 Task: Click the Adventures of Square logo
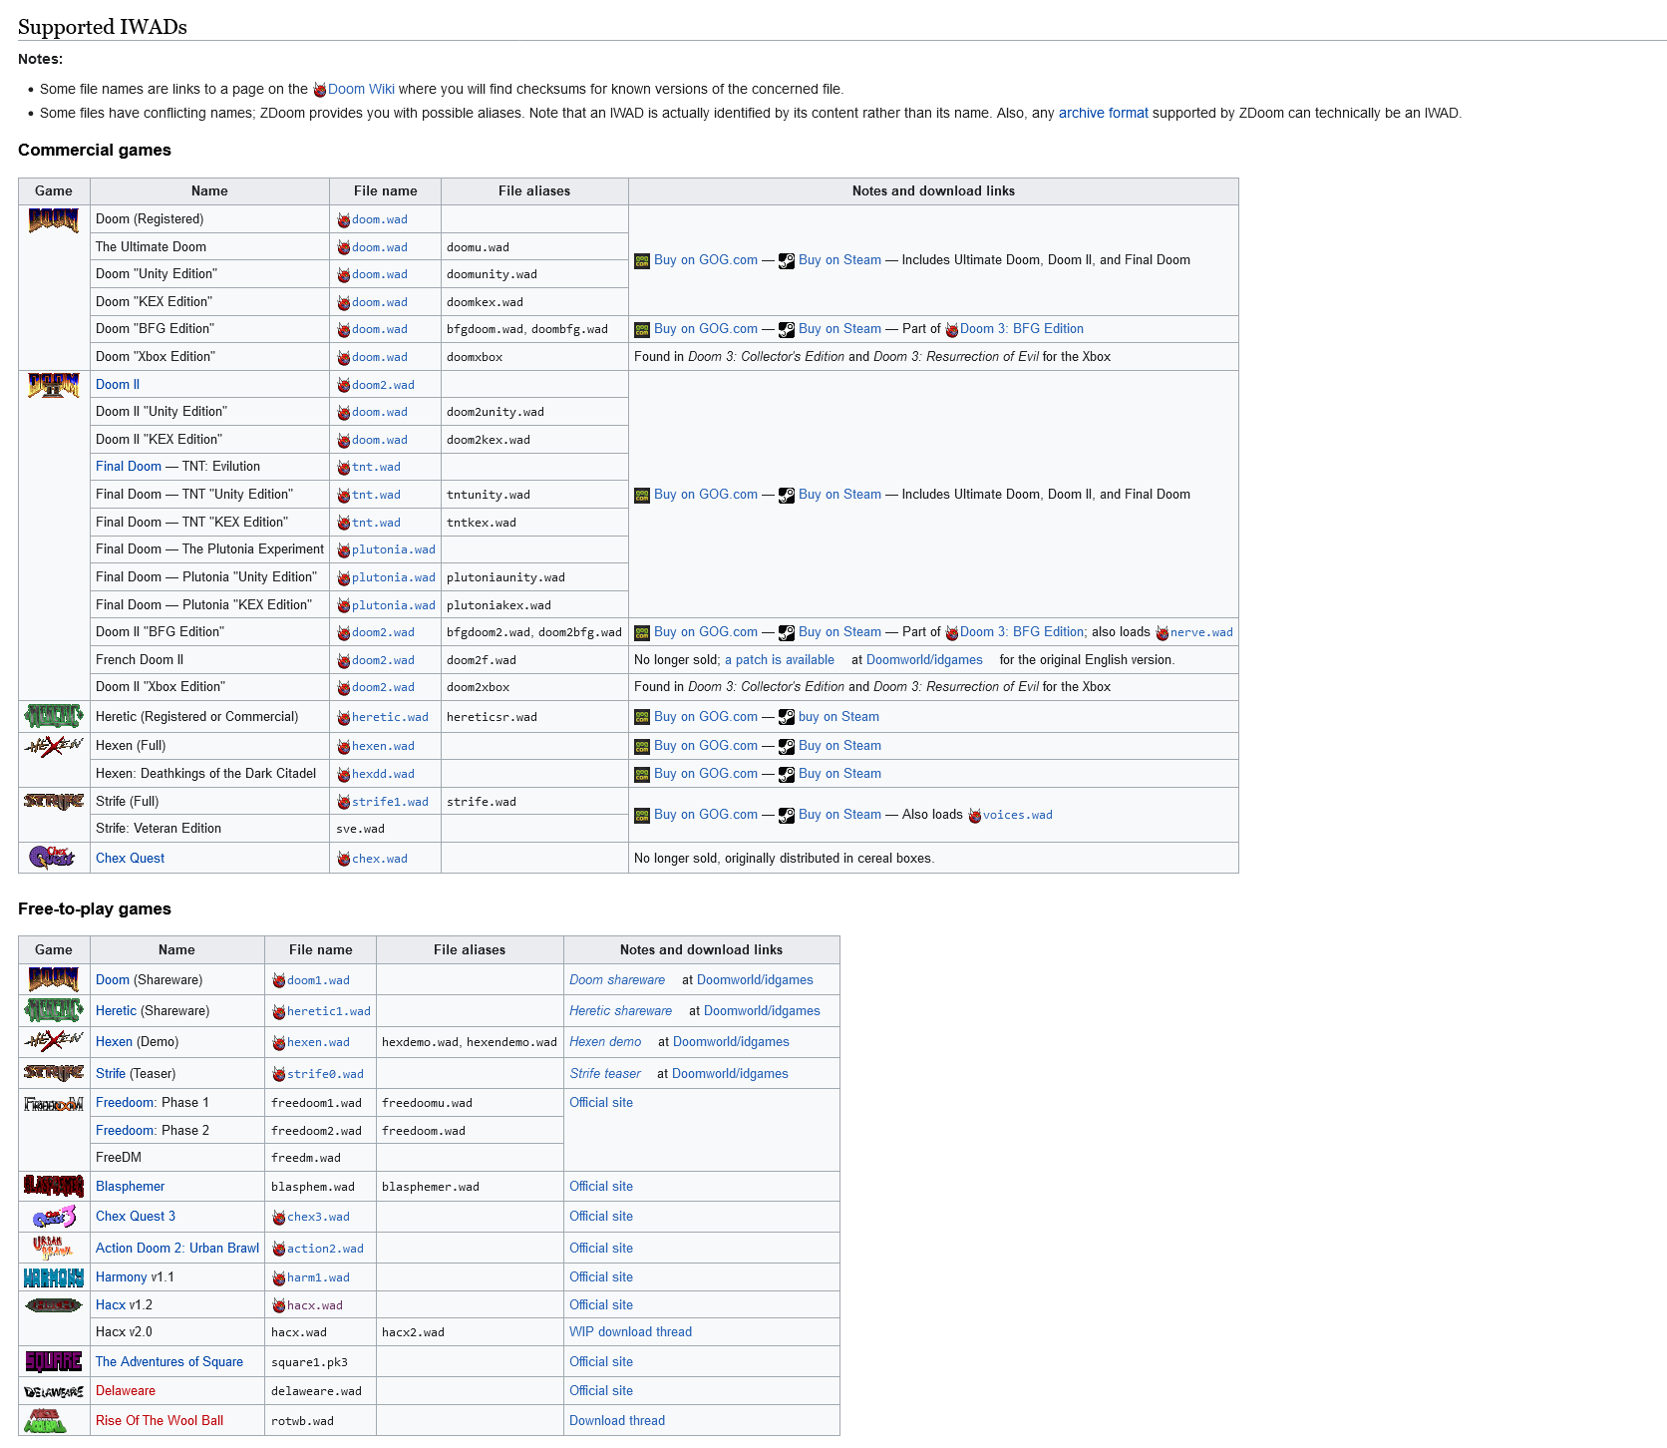(54, 1362)
